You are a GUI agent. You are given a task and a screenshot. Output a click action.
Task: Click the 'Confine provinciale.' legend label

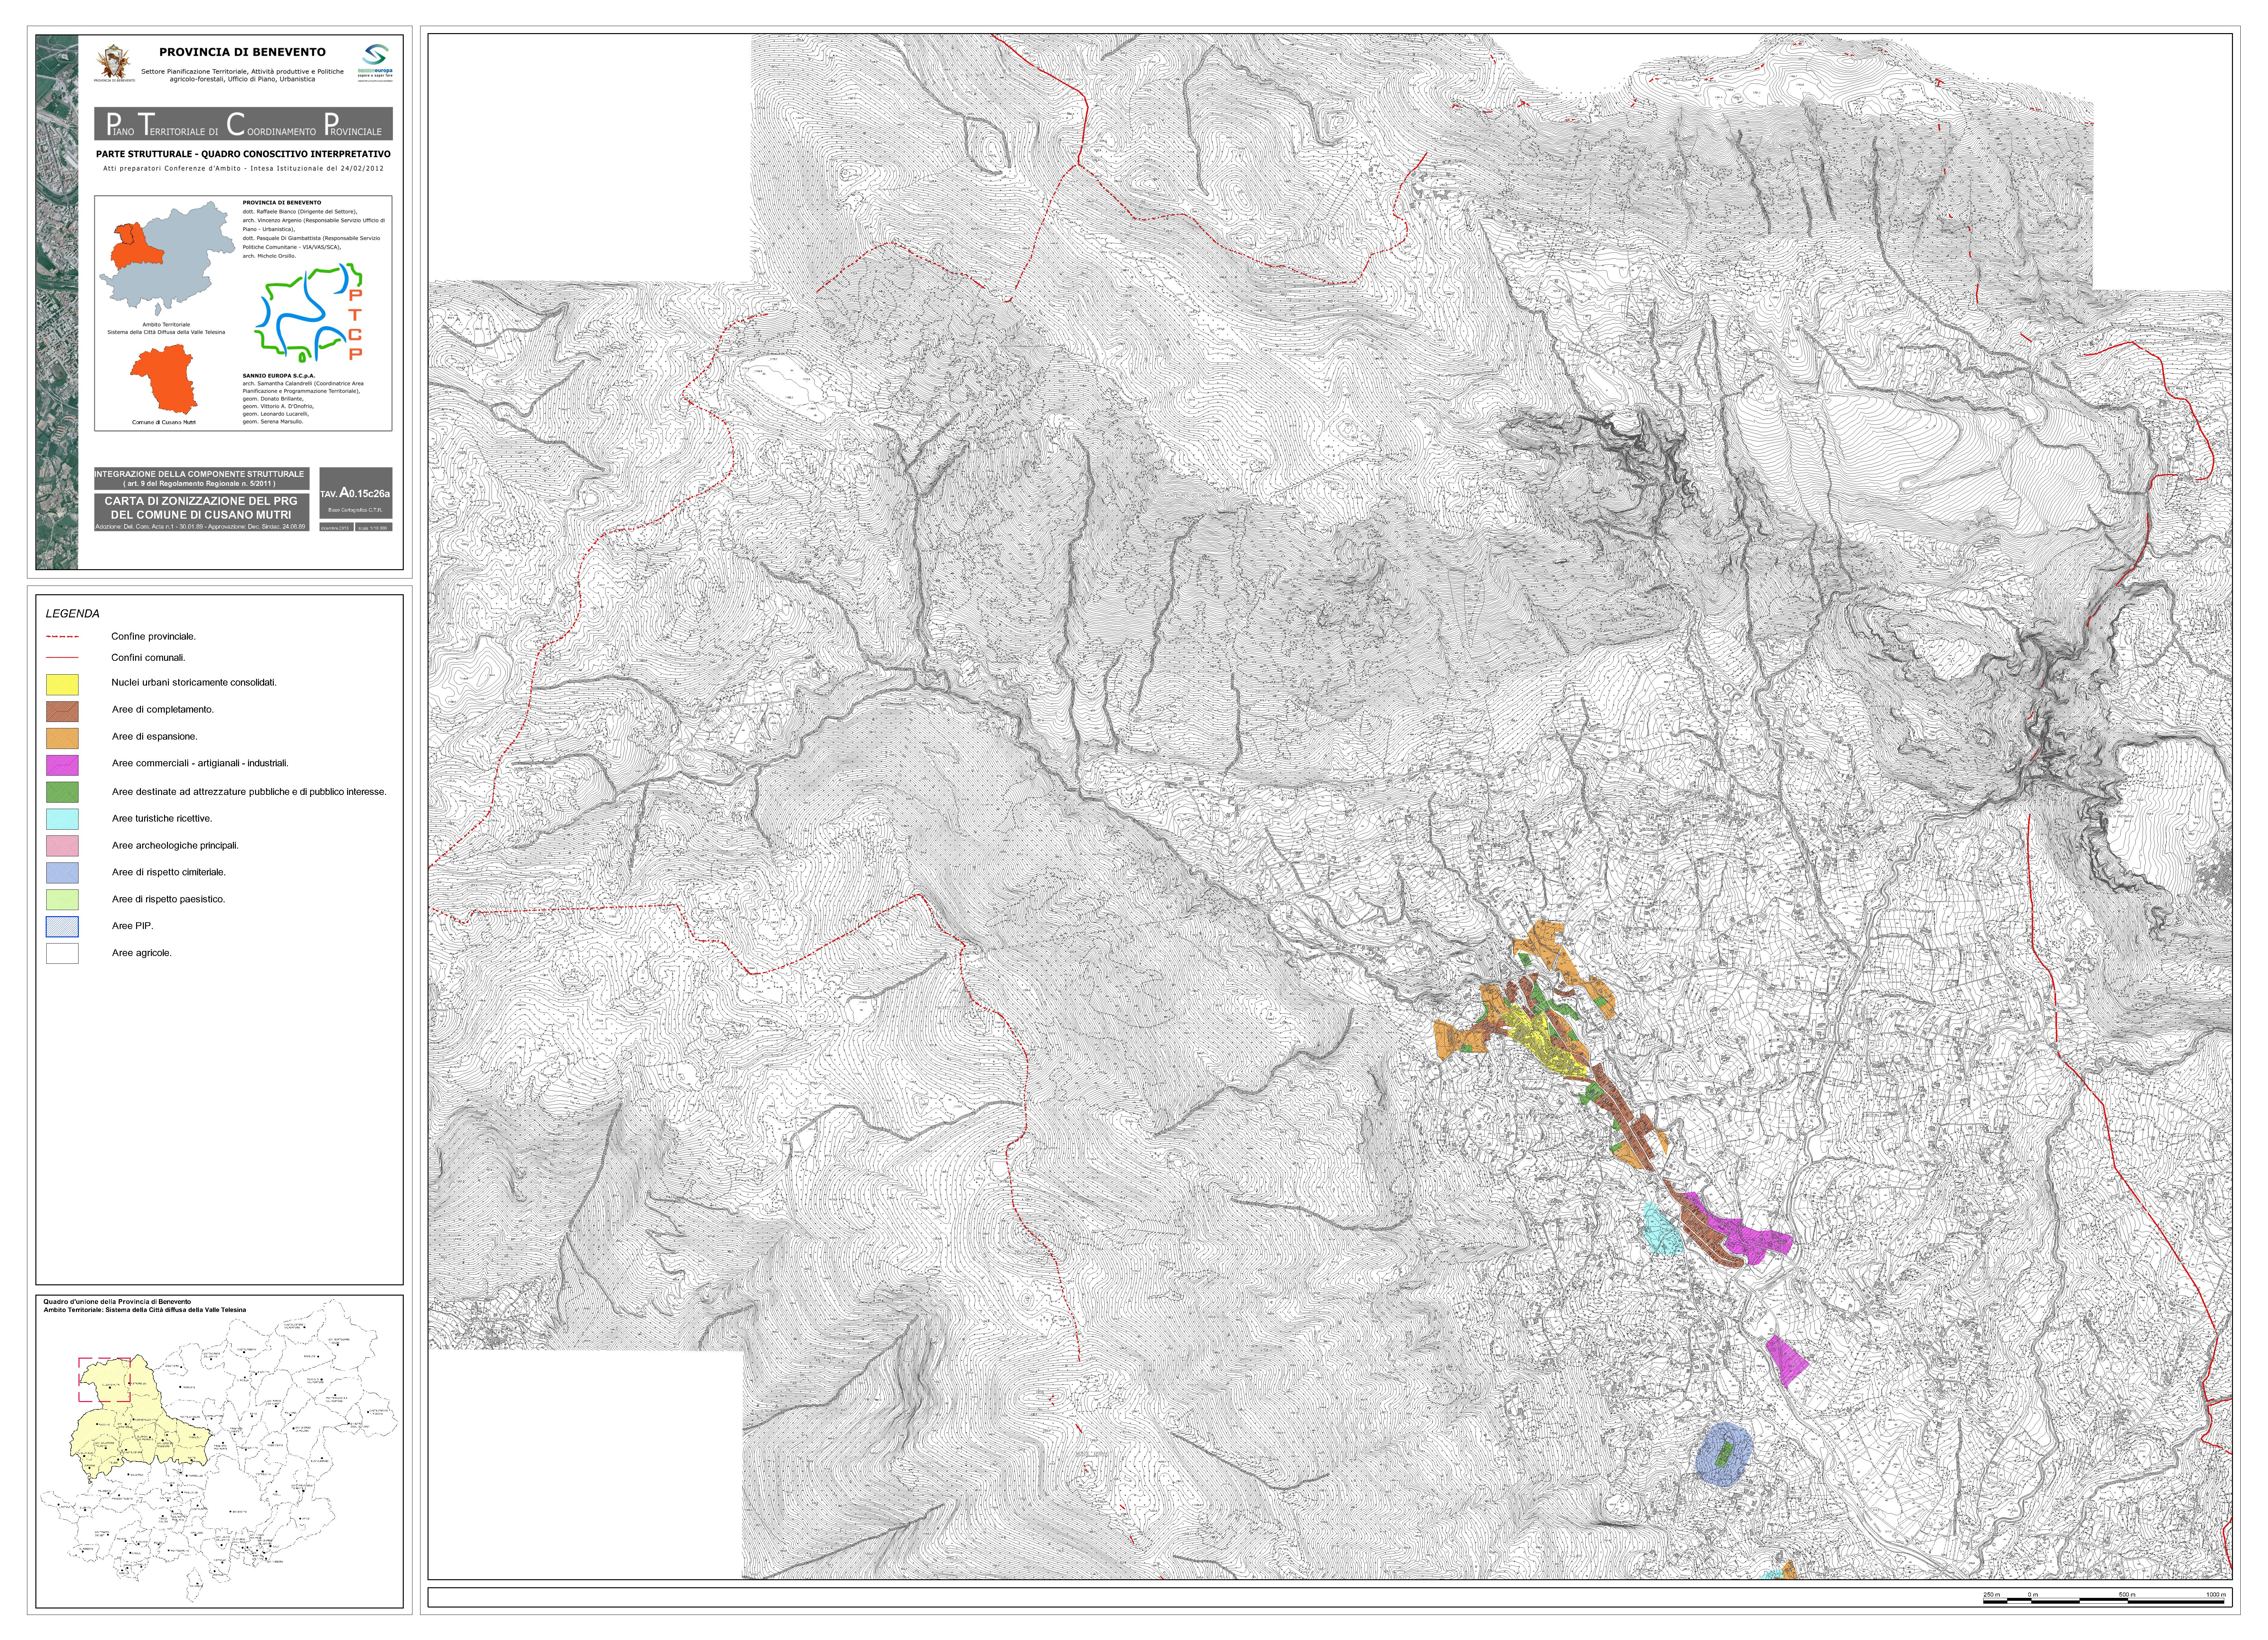[153, 637]
